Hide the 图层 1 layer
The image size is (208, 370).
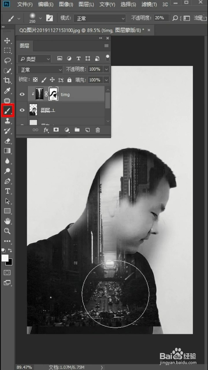pos(22,110)
